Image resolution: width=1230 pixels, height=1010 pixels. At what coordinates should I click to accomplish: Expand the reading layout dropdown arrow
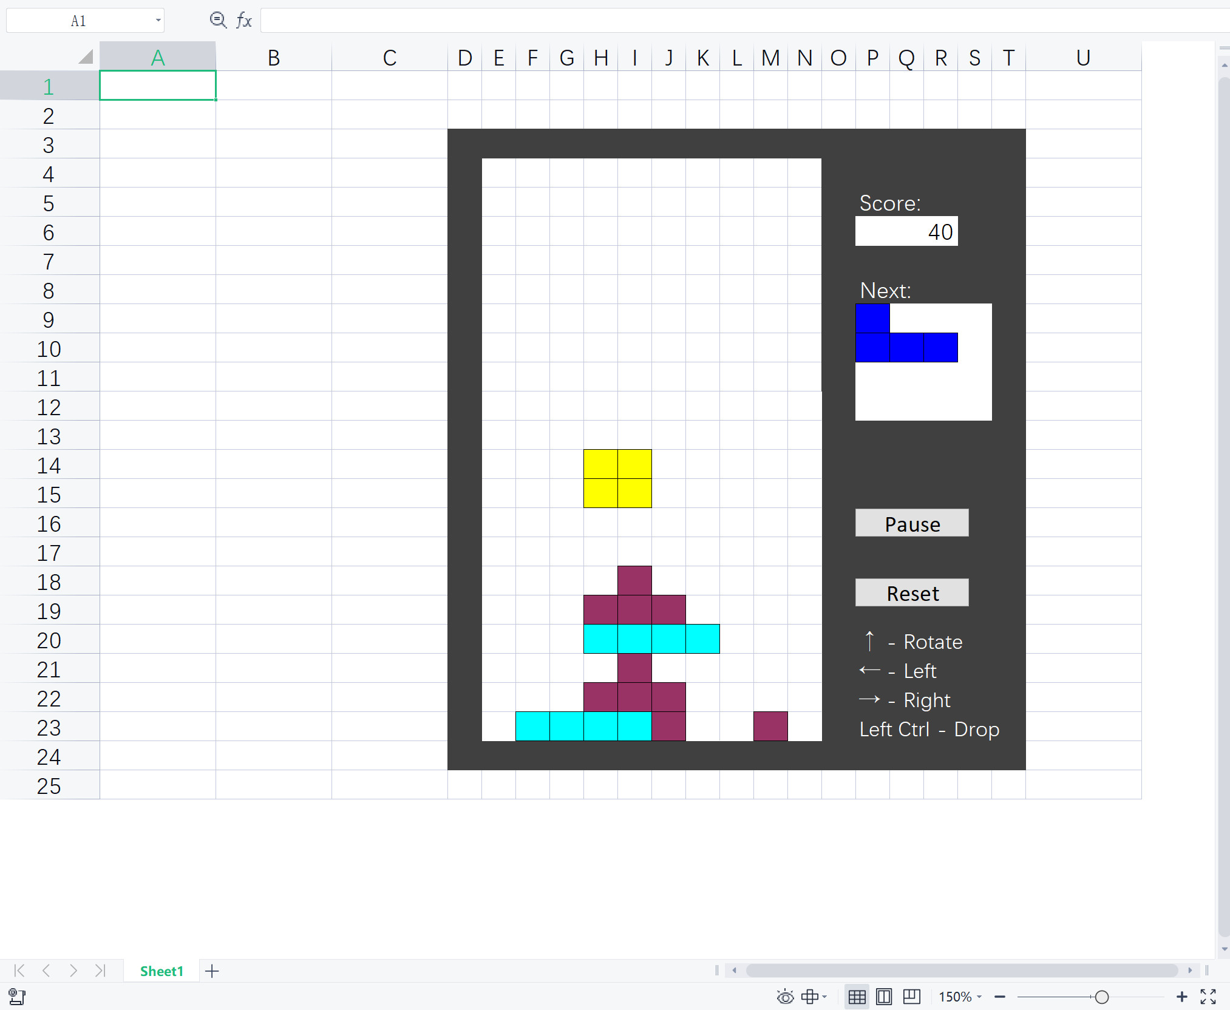(x=824, y=997)
